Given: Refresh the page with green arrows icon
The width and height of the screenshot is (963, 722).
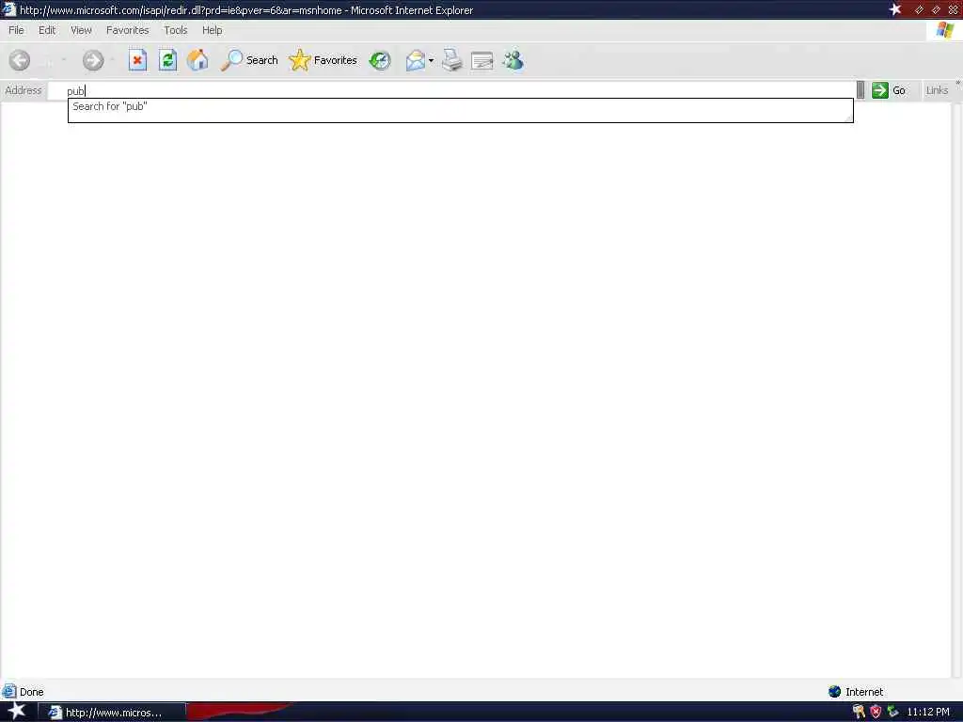Looking at the screenshot, I should pos(167,60).
